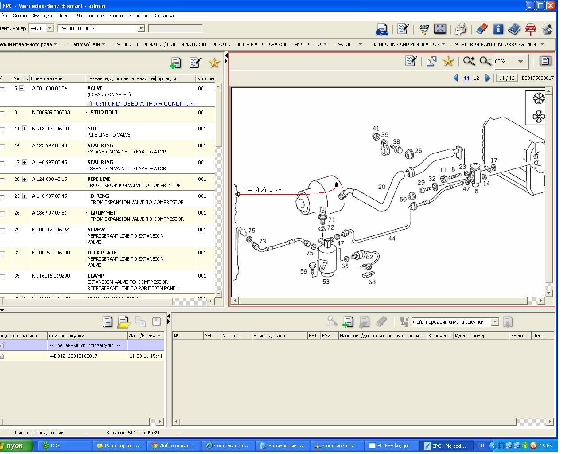Open the blue book help icon
The width and height of the screenshot is (567, 454).
point(514,29)
